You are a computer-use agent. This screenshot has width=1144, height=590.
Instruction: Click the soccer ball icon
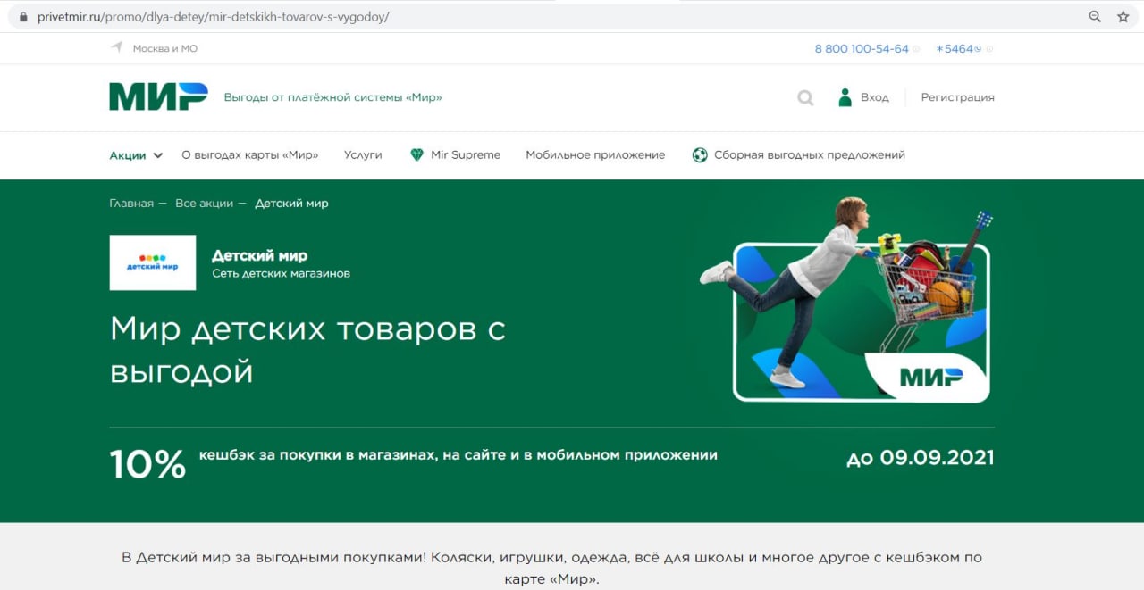coord(700,154)
